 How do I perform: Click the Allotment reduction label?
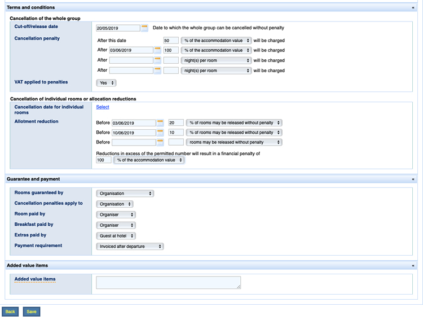pyautogui.click(x=36, y=121)
